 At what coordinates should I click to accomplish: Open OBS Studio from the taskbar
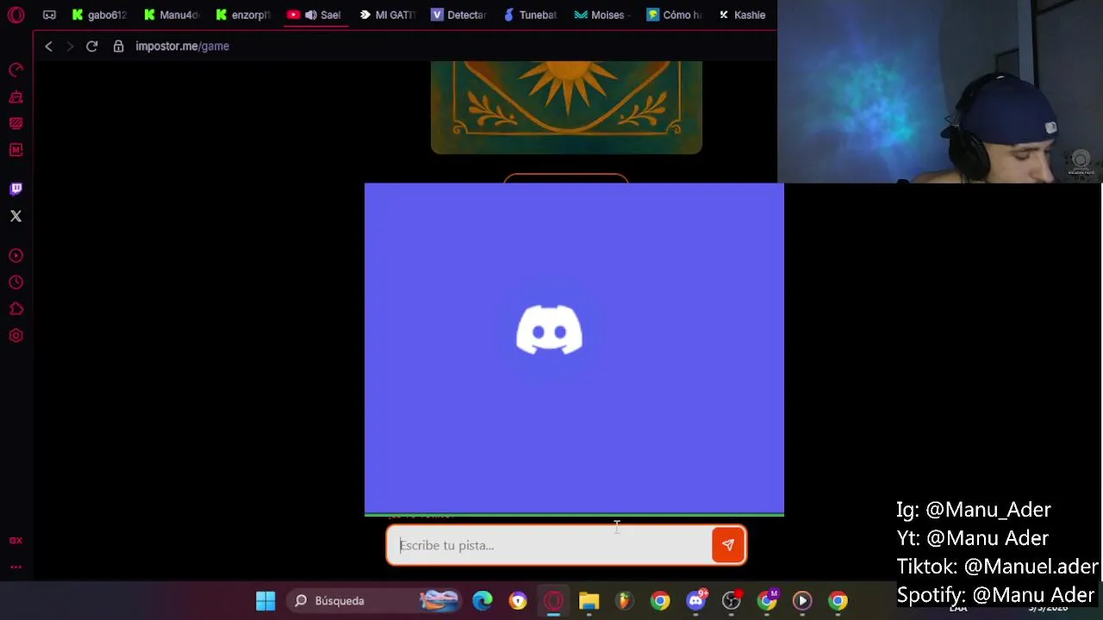click(x=731, y=601)
